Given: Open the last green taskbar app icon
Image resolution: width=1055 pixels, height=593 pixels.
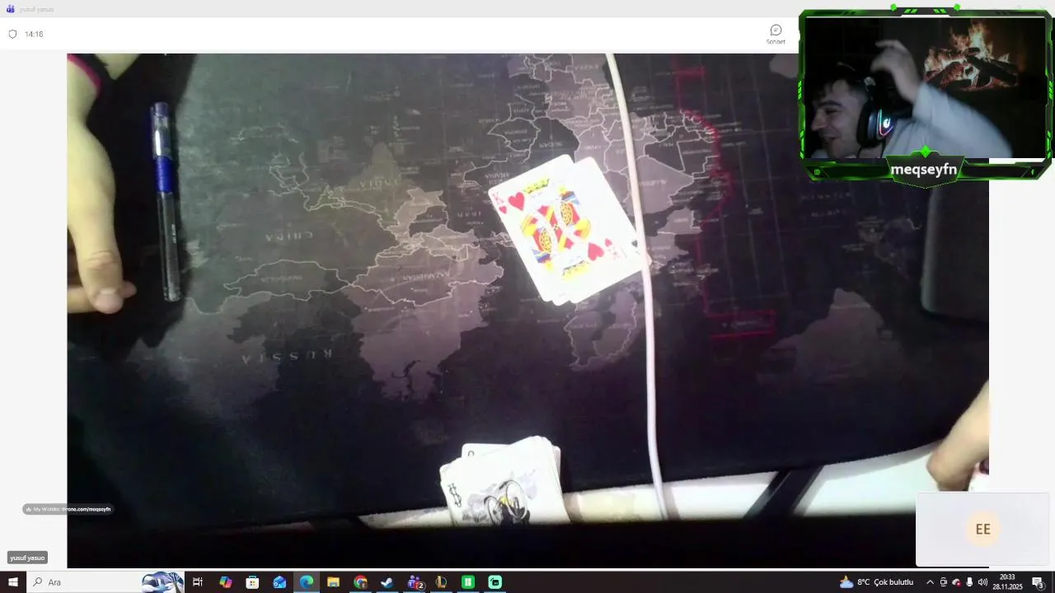Looking at the screenshot, I should 495,582.
